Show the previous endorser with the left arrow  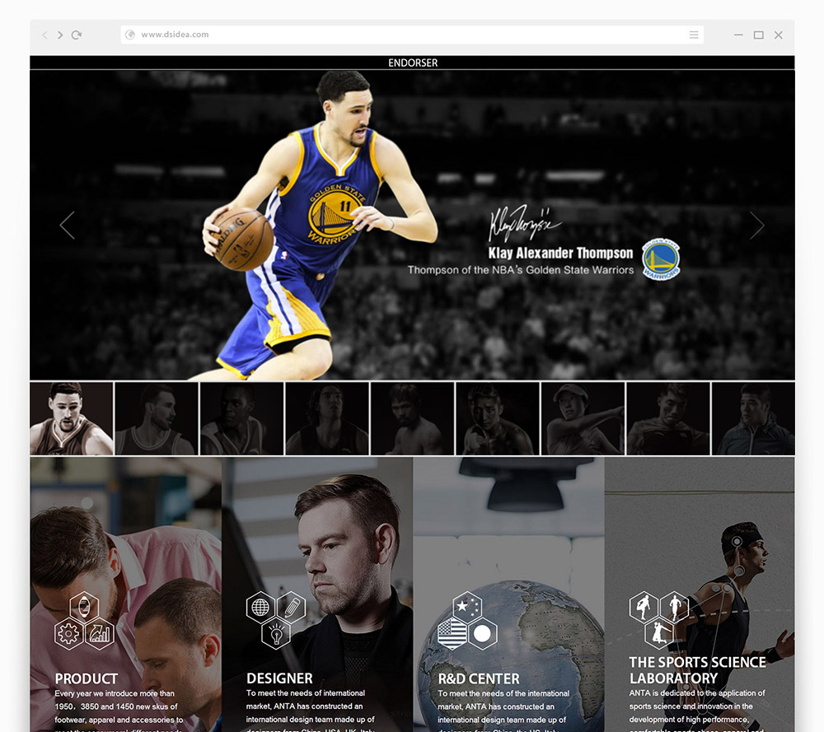(68, 226)
